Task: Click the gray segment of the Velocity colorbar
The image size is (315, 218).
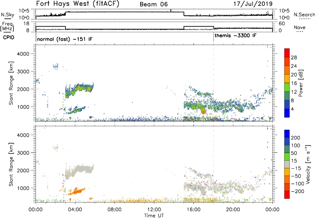Action: click(x=287, y=164)
